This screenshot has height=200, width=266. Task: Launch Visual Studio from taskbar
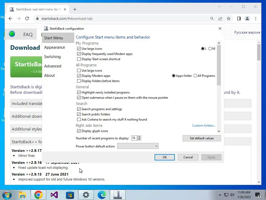tap(54, 195)
